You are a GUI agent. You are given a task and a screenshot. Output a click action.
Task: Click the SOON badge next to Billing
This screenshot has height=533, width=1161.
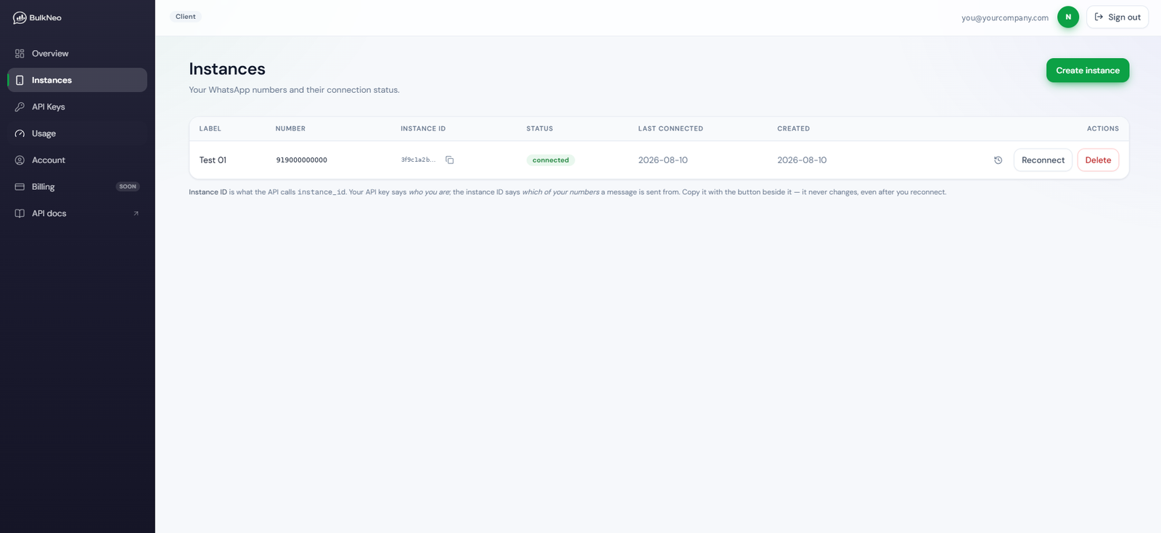point(128,186)
